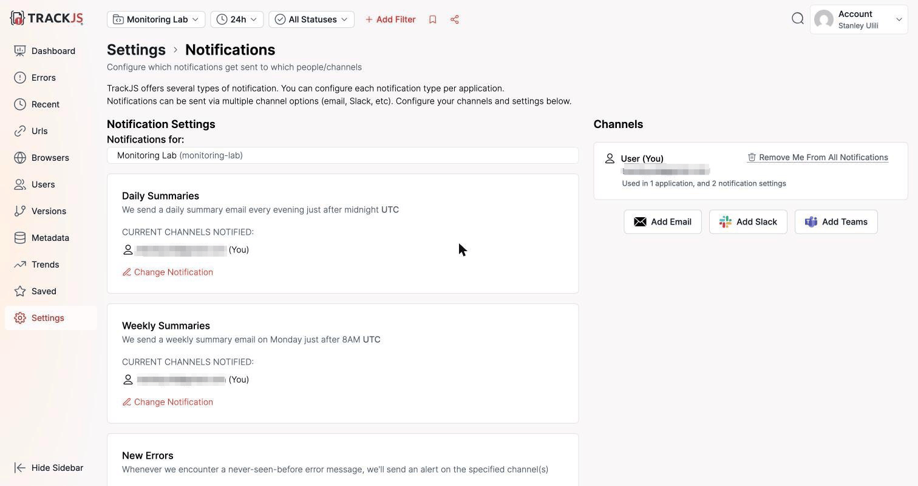Image resolution: width=918 pixels, height=486 pixels.
Task: Click Add Filter
Action: tap(390, 19)
